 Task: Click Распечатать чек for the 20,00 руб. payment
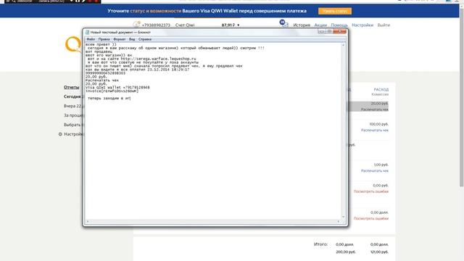tap(374, 109)
